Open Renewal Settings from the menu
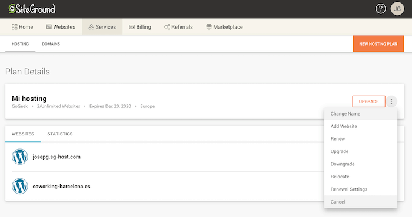 pos(361,189)
